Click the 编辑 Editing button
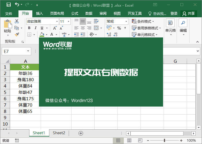The height and width of the screenshot is (144, 202). coord(183,27)
